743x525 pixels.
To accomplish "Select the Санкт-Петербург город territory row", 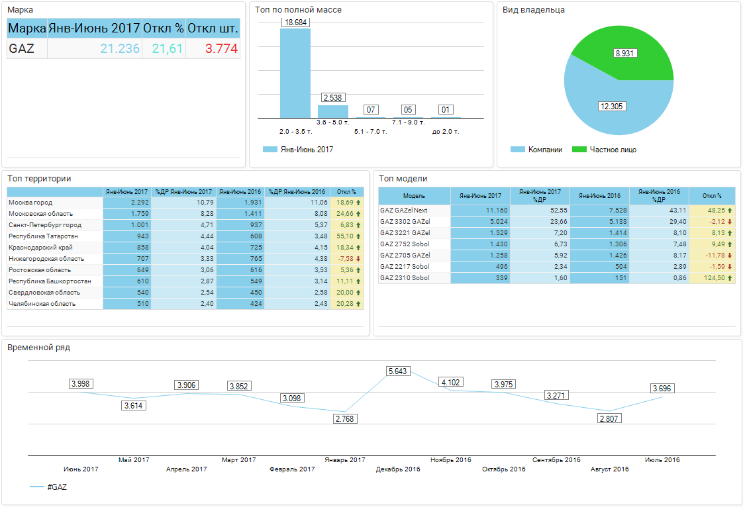I will pyautogui.click(x=45, y=225).
